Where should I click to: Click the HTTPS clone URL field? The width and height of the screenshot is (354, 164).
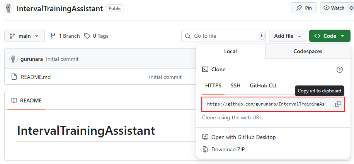pos(266,104)
